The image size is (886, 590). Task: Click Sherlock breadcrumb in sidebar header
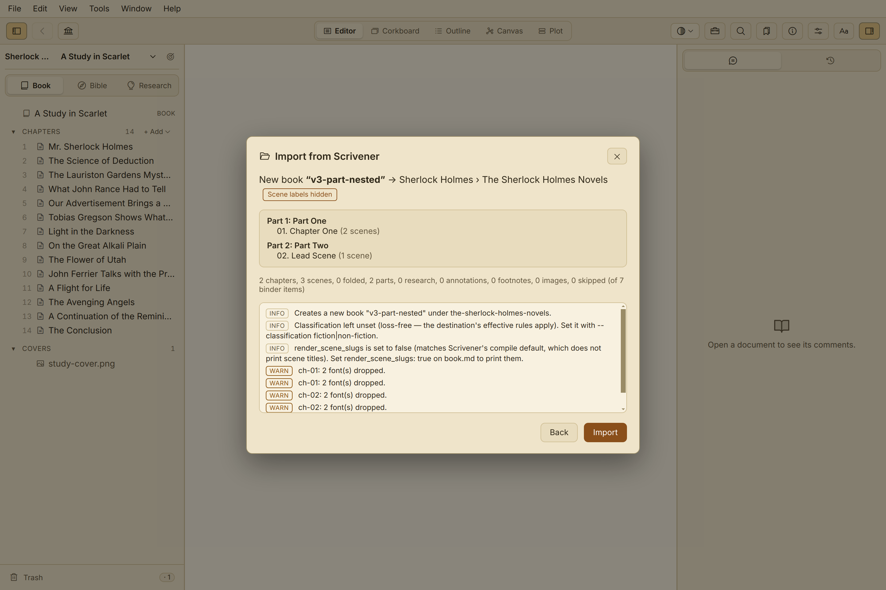[x=27, y=57]
